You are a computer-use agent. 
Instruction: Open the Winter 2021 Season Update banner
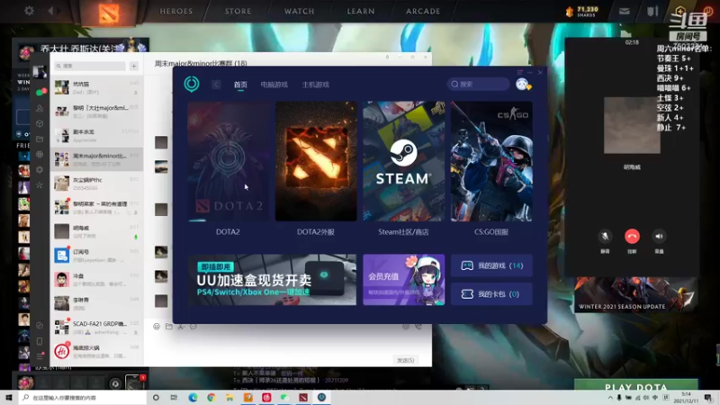636,295
